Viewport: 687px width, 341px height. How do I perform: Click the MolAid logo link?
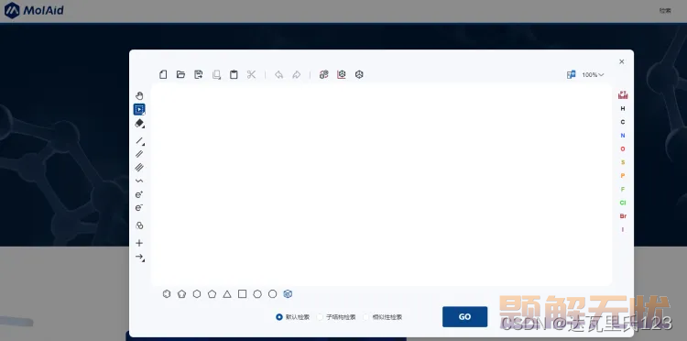[34, 10]
